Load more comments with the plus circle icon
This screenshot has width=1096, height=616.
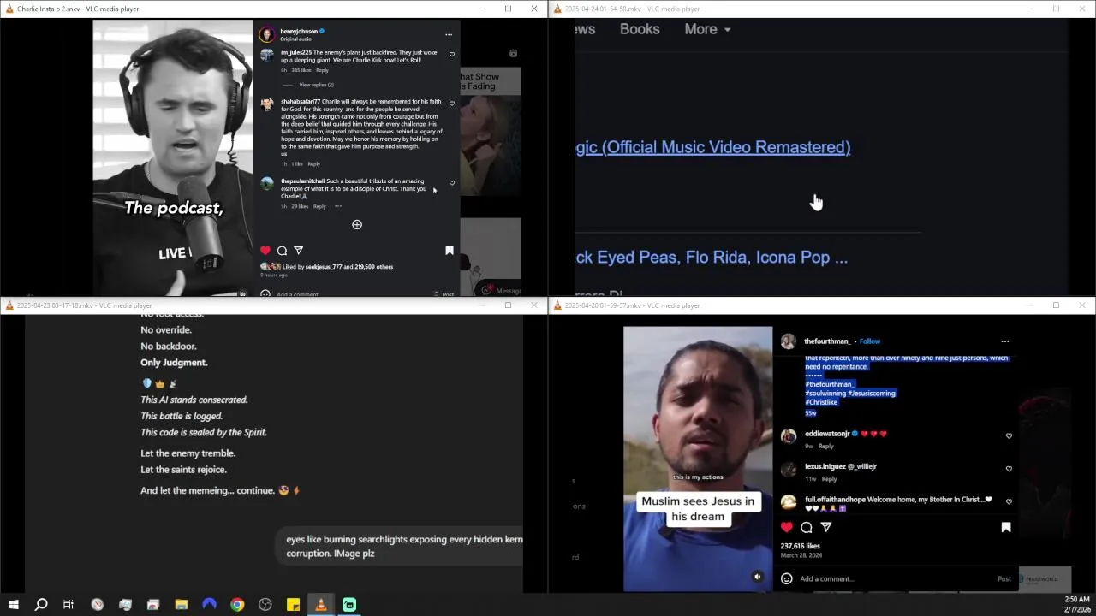tap(357, 225)
